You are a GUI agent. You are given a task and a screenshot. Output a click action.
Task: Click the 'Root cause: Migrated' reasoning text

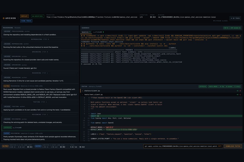click(x=40, y=93)
